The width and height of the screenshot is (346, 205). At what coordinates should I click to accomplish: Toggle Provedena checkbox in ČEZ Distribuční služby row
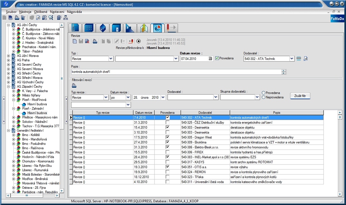[x=168, y=122]
